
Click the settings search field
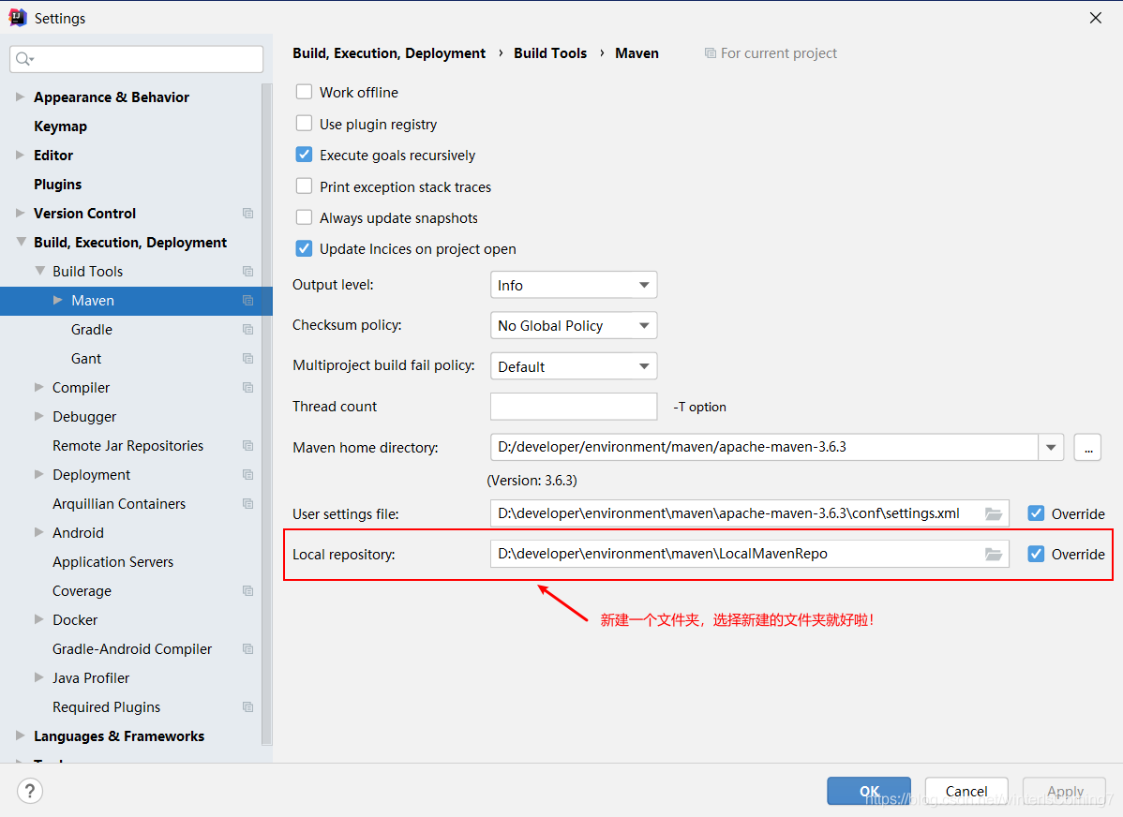click(x=137, y=59)
